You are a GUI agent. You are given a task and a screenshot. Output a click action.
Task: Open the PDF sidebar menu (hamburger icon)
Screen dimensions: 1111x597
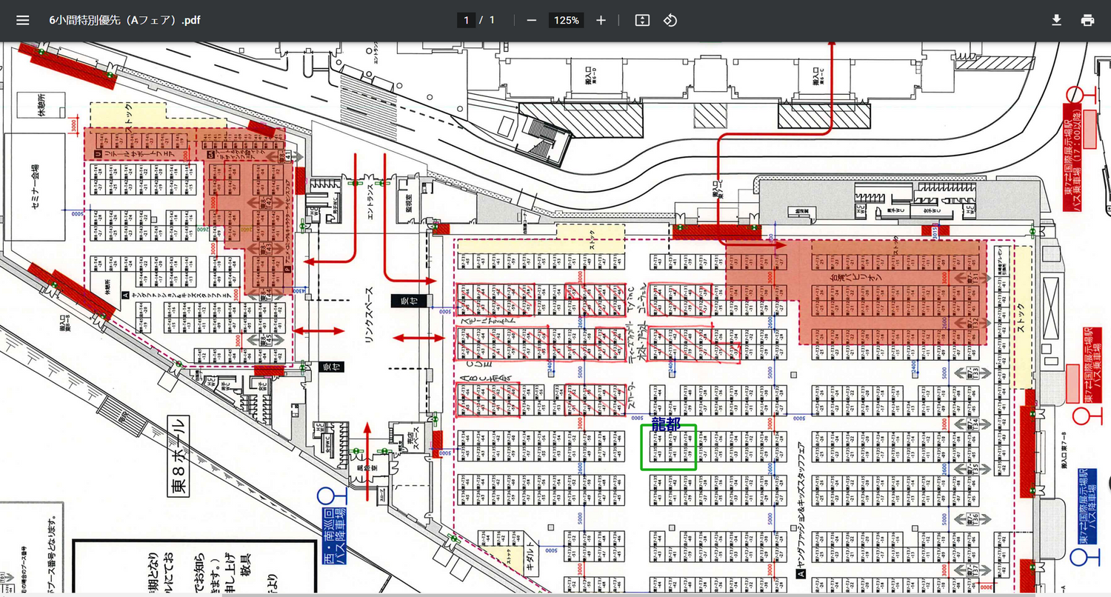click(x=22, y=20)
